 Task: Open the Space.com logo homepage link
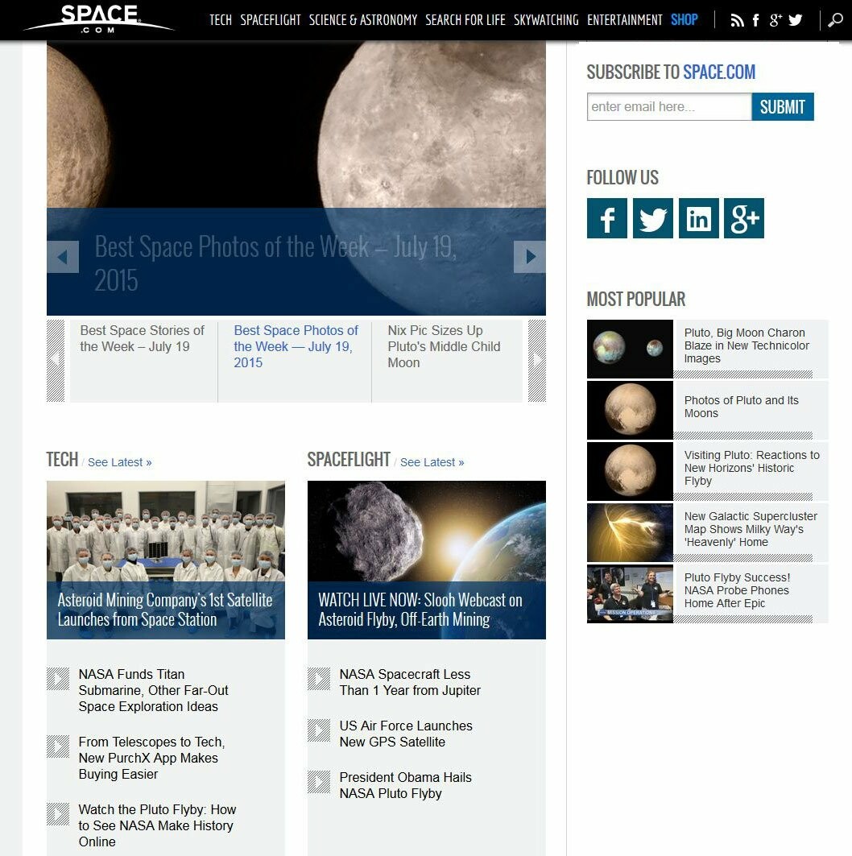pyautogui.click(x=99, y=19)
